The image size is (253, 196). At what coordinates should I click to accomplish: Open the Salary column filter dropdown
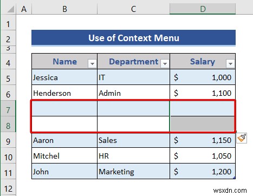[x=230, y=63]
